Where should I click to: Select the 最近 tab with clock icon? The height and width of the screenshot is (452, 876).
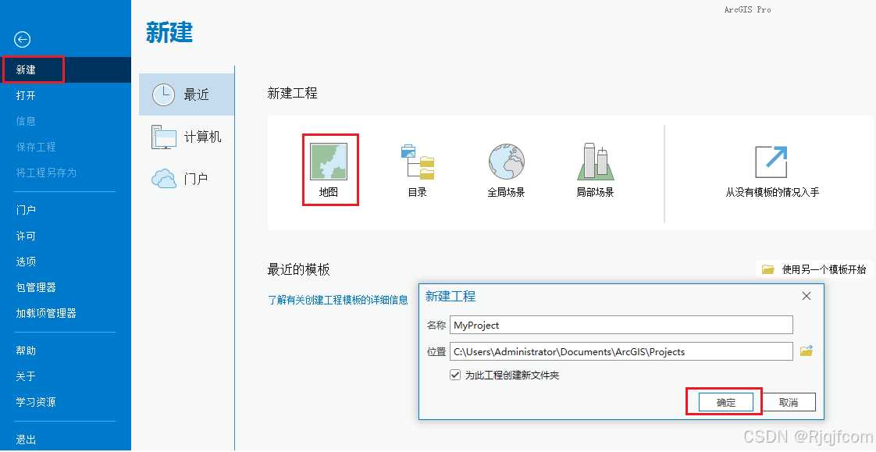187,94
